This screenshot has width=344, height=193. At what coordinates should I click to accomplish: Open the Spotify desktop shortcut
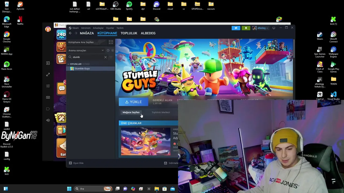(129, 6)
